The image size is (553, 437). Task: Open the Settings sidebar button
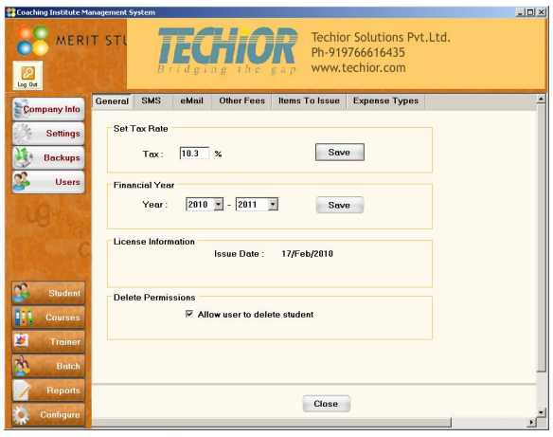click(x=48, y=134)
